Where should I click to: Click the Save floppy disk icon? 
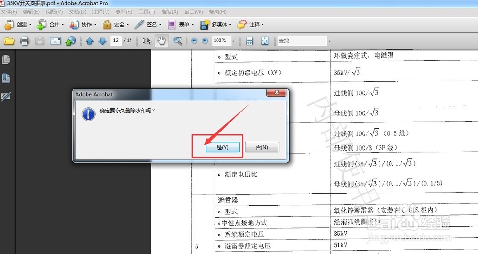point(40,41)
